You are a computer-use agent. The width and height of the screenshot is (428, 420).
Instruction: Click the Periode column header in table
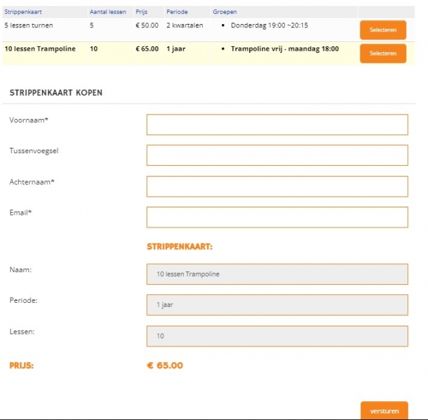(x=177, y=12)
